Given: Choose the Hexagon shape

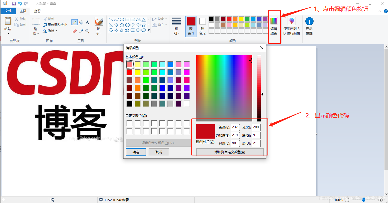Looking at the screenshot, I should (x=127, y=25).
